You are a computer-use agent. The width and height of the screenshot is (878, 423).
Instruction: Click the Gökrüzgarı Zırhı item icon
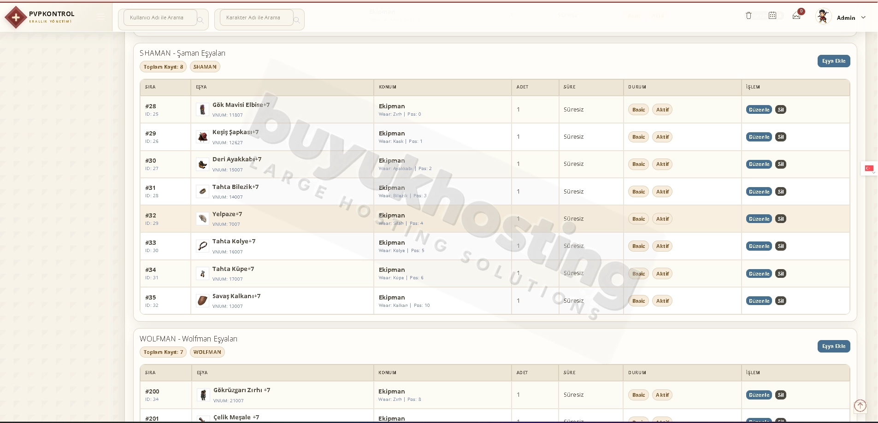click(203, 395)
